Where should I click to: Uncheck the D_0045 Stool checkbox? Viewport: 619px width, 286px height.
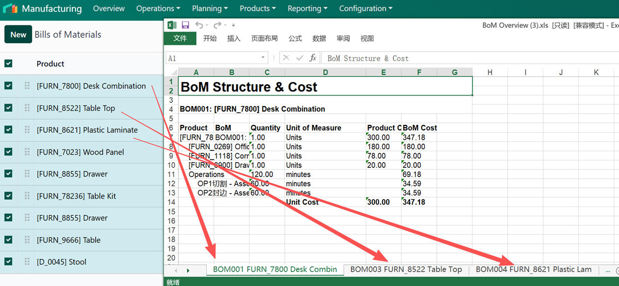(x=8, y=262)
